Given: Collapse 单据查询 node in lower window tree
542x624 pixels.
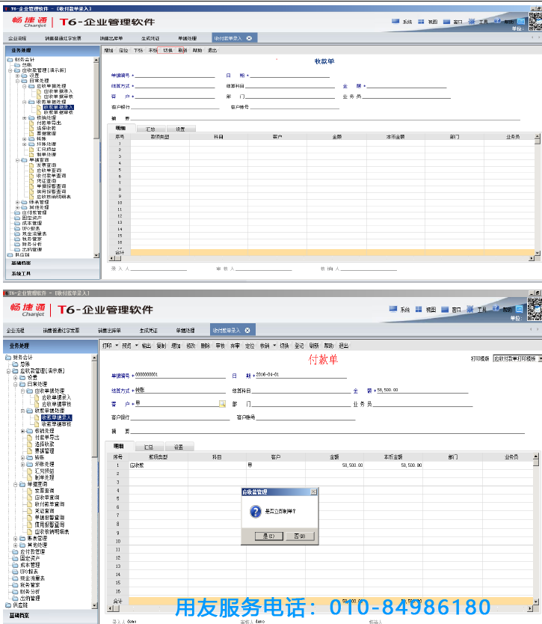Looking at the screenshot, I should point(15,484).
